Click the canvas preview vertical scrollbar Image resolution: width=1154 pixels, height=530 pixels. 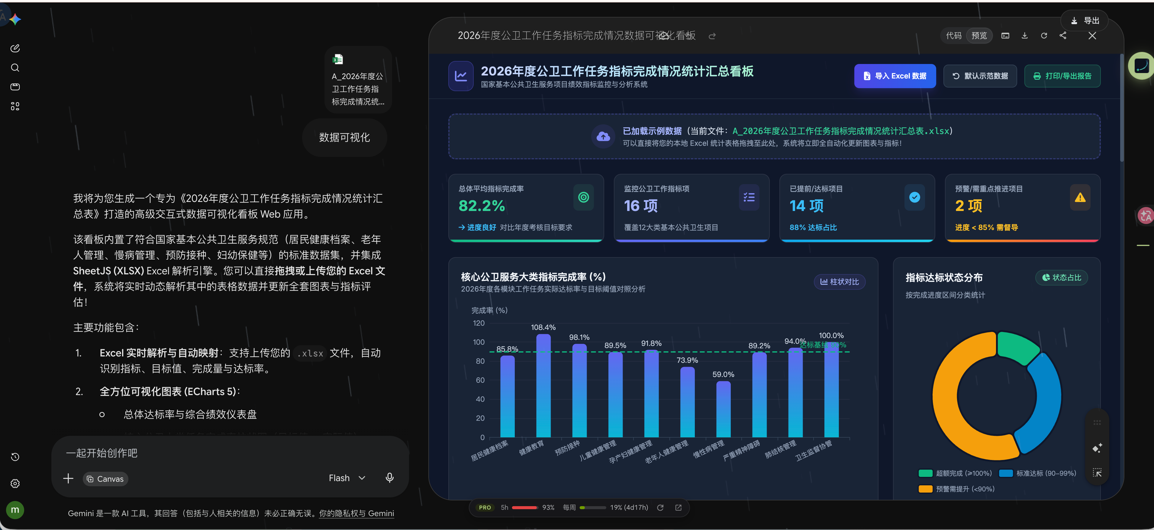pyautogui.click(x=1122, y=107)
